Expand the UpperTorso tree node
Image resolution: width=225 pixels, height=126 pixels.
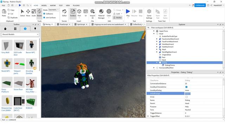click(x=154, y=31)
